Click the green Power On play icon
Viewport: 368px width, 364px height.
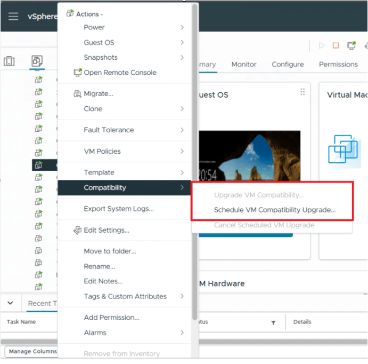pyautogui.click(x=322, y=46)
